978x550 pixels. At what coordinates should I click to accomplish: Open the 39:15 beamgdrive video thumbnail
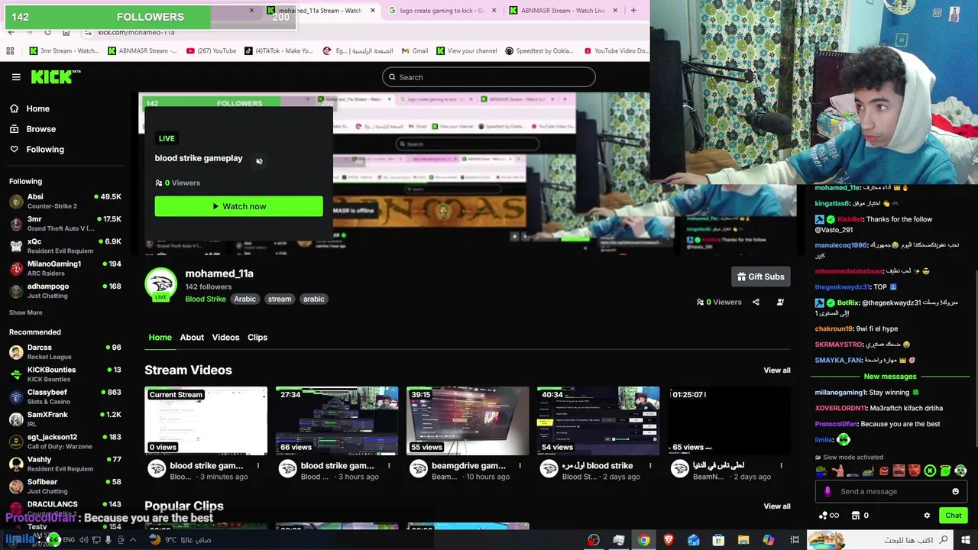pos(468,421)
